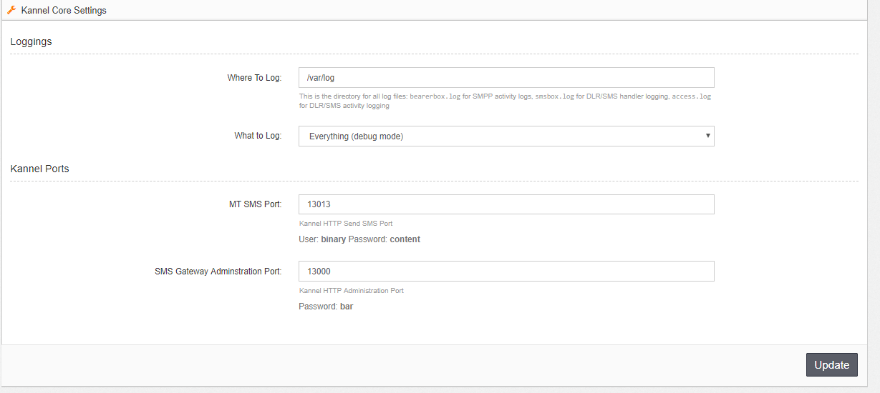The height and width of the screenshot is (393, 880).
Task: Click the MT SMS Port input field
Action: tap(506, 204)
